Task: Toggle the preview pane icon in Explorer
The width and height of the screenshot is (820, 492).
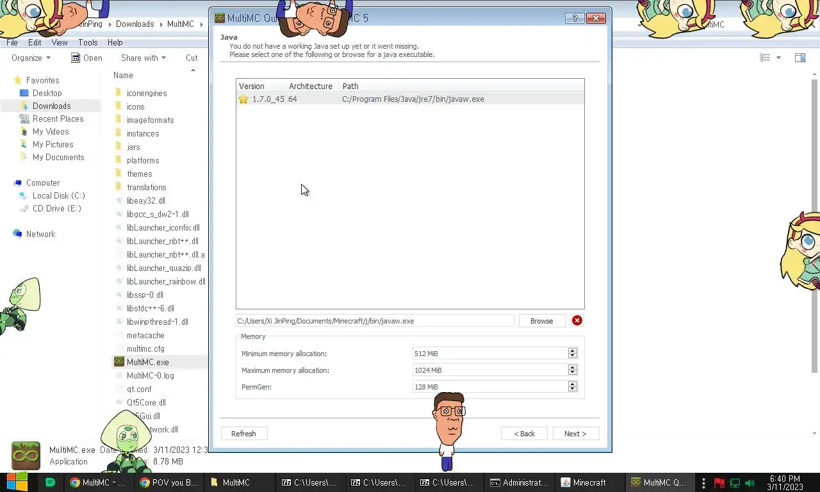Action: click(x=800, y=58)
